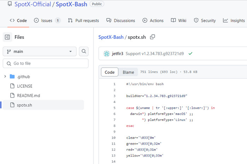Expand the .github folder chevron
Viewport: 247px width, 164px height.
pyautogui.click(x=5, y=77)
